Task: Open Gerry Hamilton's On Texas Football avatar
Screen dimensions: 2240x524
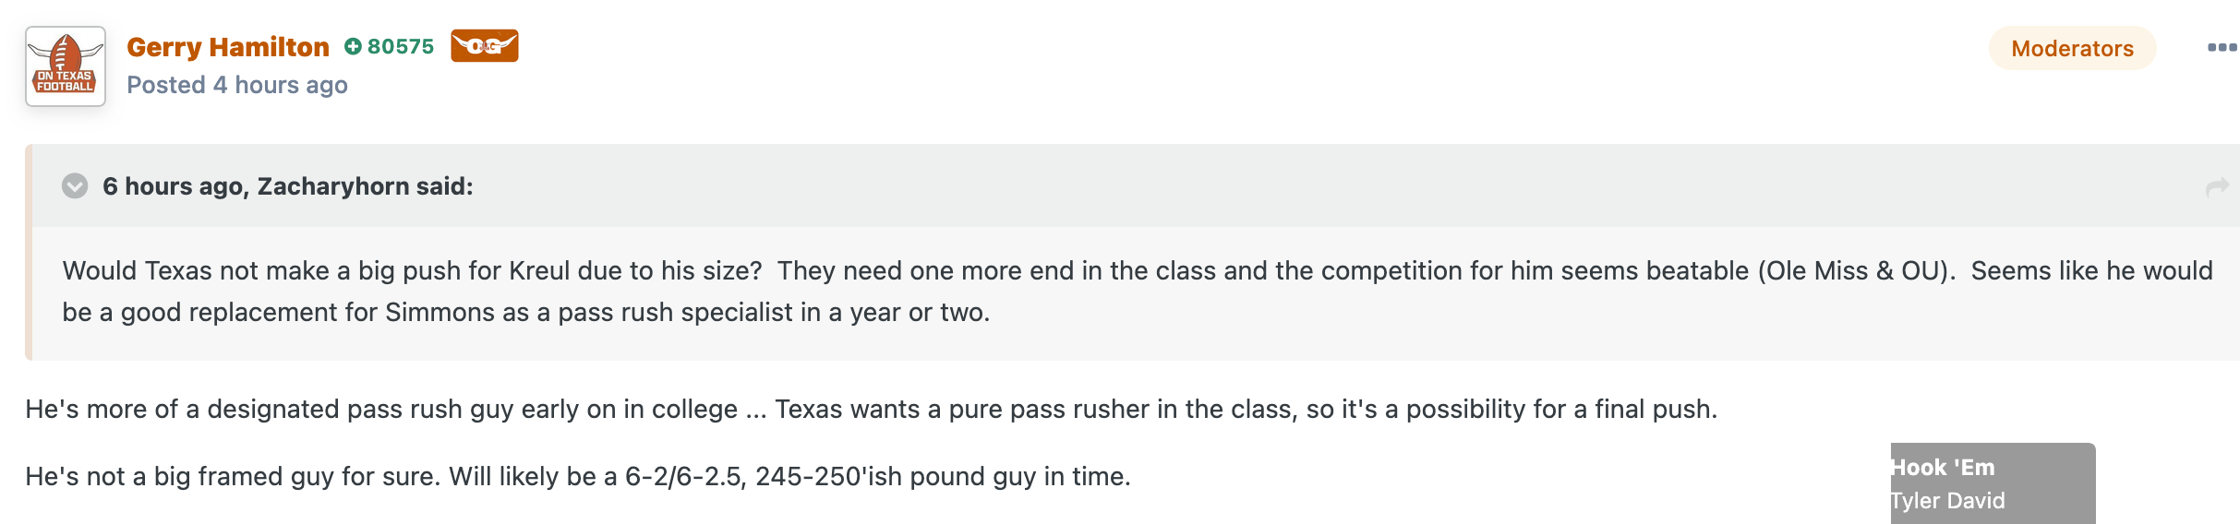Action: [66, 66]
